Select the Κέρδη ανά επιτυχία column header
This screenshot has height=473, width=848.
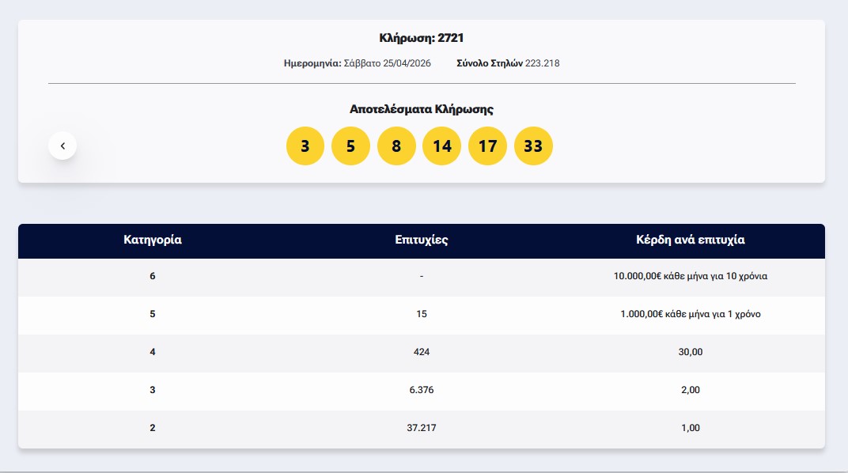coord(691,240)
